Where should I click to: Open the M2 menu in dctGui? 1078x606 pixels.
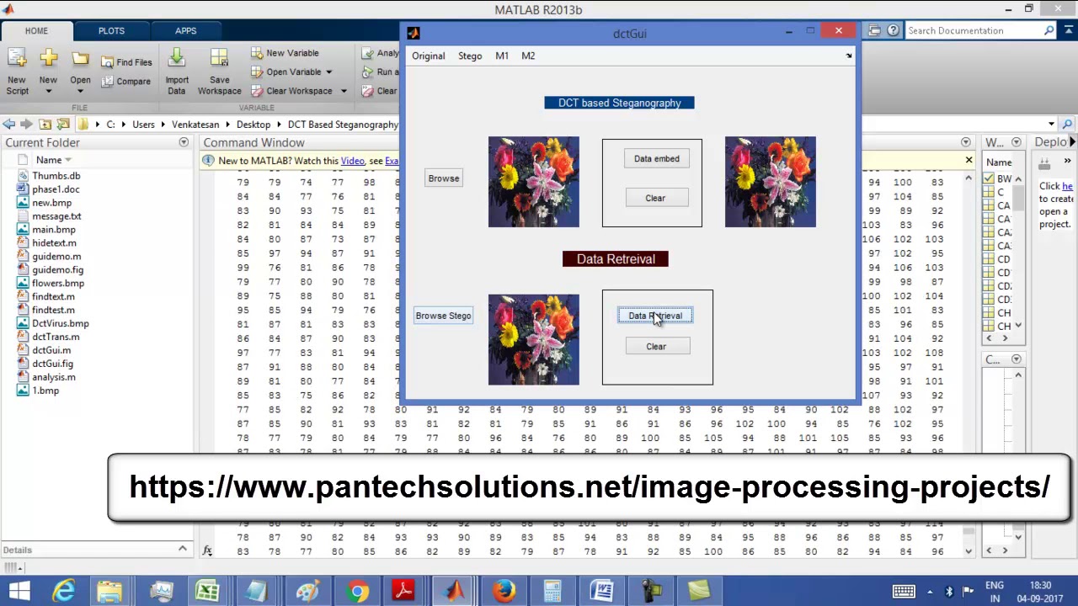pyautogui.click(x=528, y=56)
